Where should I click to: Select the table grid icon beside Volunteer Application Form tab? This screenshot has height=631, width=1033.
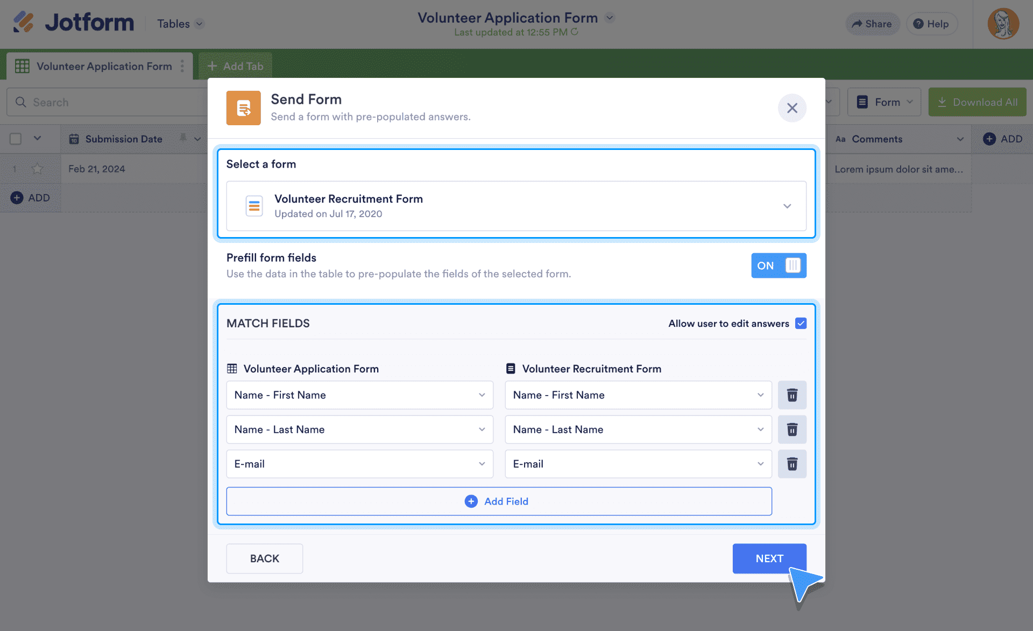[22, 66]
